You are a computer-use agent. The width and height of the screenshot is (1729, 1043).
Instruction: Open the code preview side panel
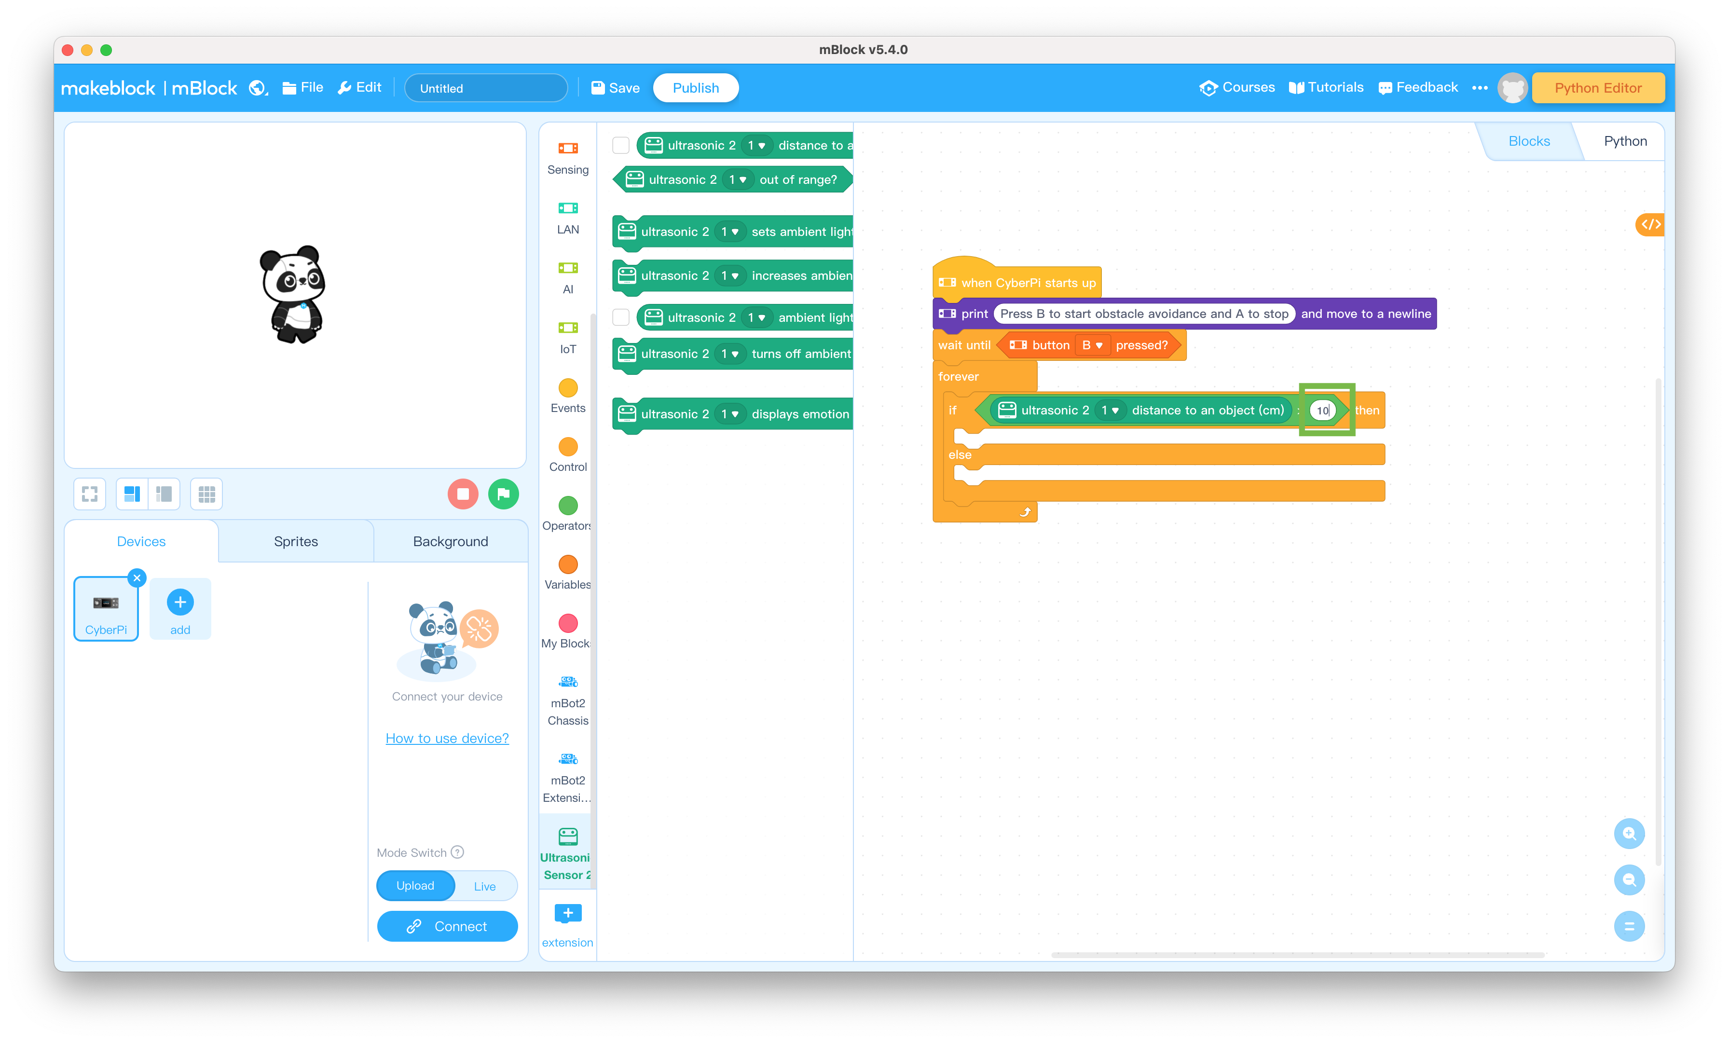point(1650,225)
